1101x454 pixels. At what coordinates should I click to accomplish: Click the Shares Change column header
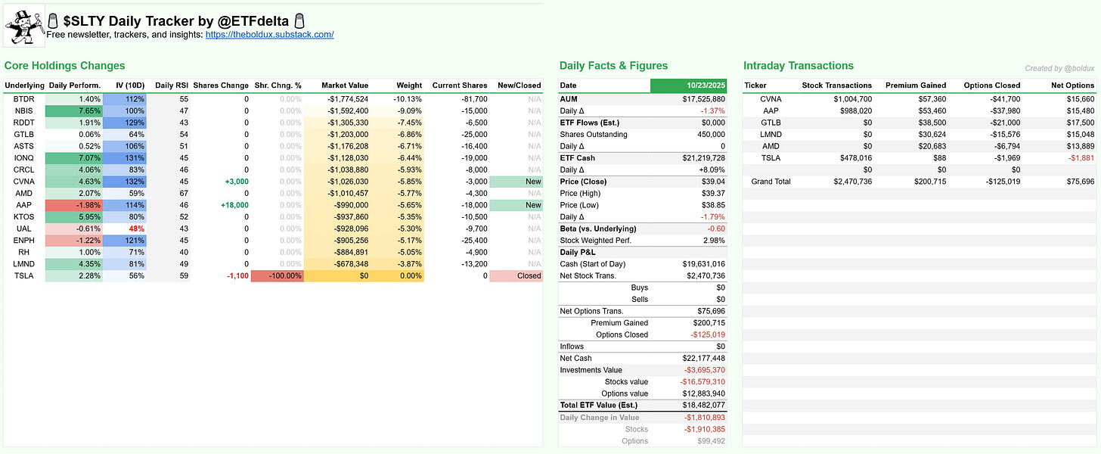(x=220, y=86)
